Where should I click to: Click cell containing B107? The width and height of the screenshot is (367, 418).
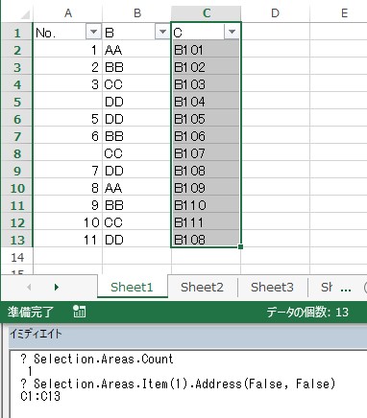pos(206,152)
